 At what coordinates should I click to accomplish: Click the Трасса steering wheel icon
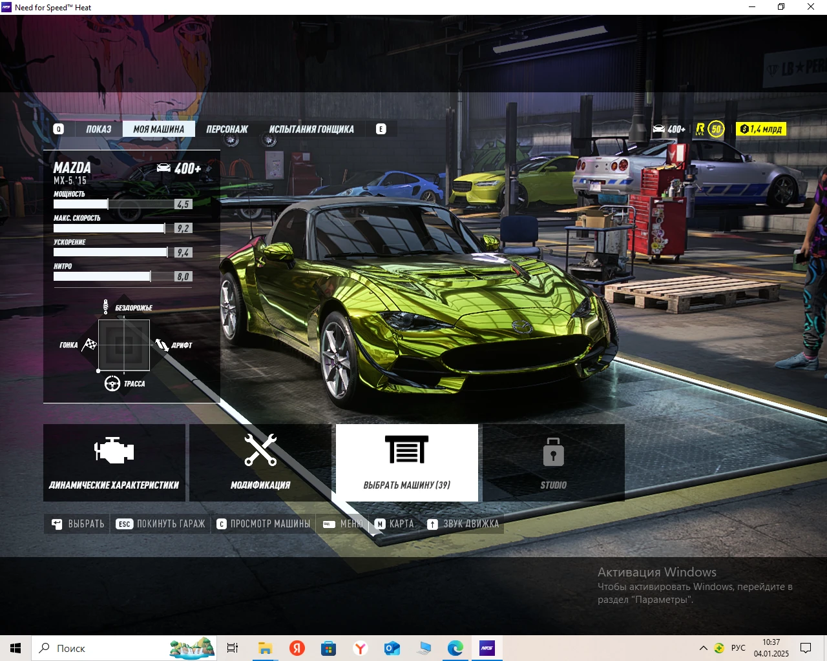pyautogui.click(x=112, y=384)
